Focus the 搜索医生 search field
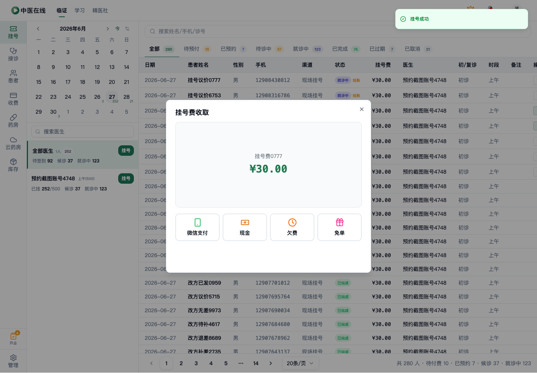Viewport: 537px width, 373px height. [82, 132]
